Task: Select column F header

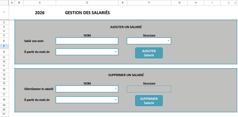Action: click(x=149, y=2)
